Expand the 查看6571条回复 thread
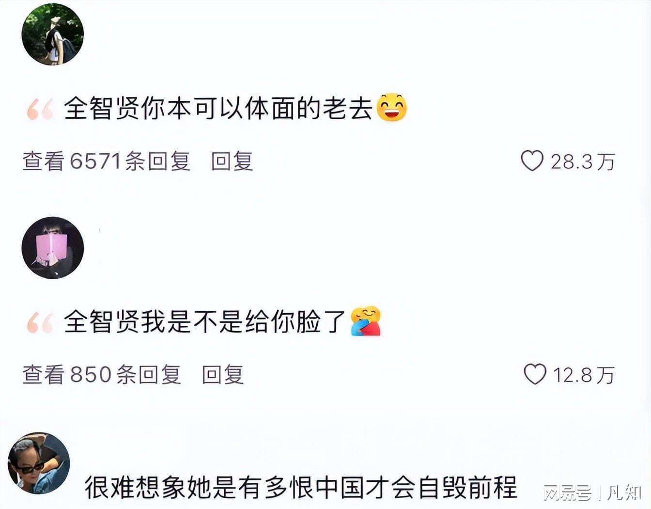The height and width of the screenshot is (509, 651). point(107,161)
